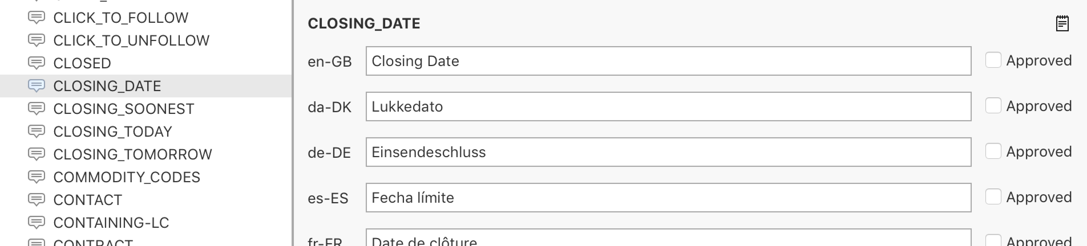Click the da-DK field containing Lukkedato
This screenshot has height=246, width=1087.
tap(668, 106)
